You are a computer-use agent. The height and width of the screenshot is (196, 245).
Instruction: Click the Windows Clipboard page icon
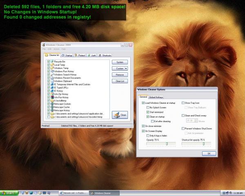coord(52,81)
